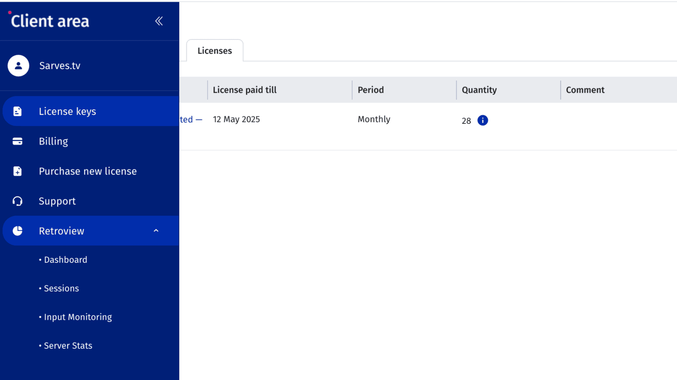
Task: Click the Support headset icon
Action: tap(17, 201)
